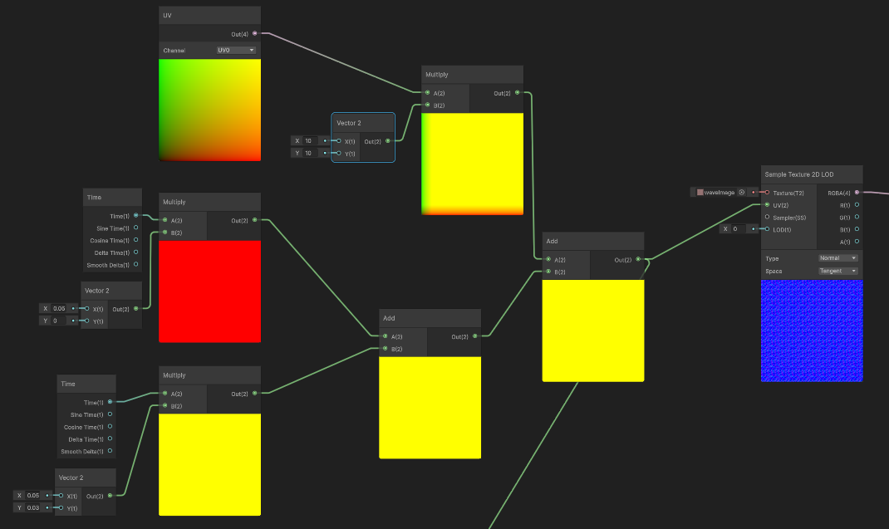This screenshot has width=889, height=529.
Task: Click the UV node Out(4) output port
Action: 254,33
